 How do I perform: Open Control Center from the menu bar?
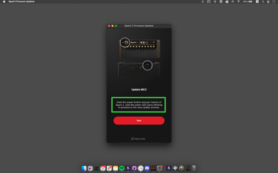(268, 2)
